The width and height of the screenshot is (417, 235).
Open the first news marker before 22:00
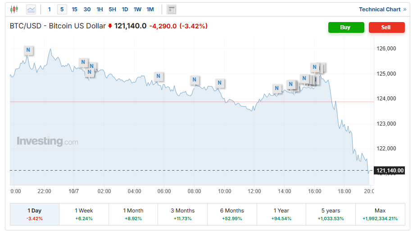click(28, 50)
